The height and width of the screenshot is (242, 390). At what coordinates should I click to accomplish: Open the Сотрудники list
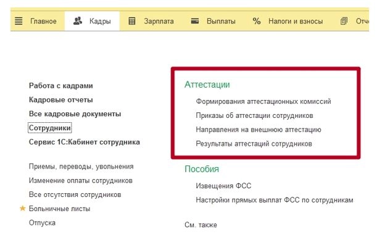click(50, 128)
